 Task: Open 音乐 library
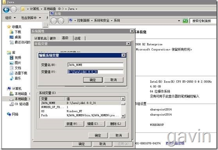[16, 78]
